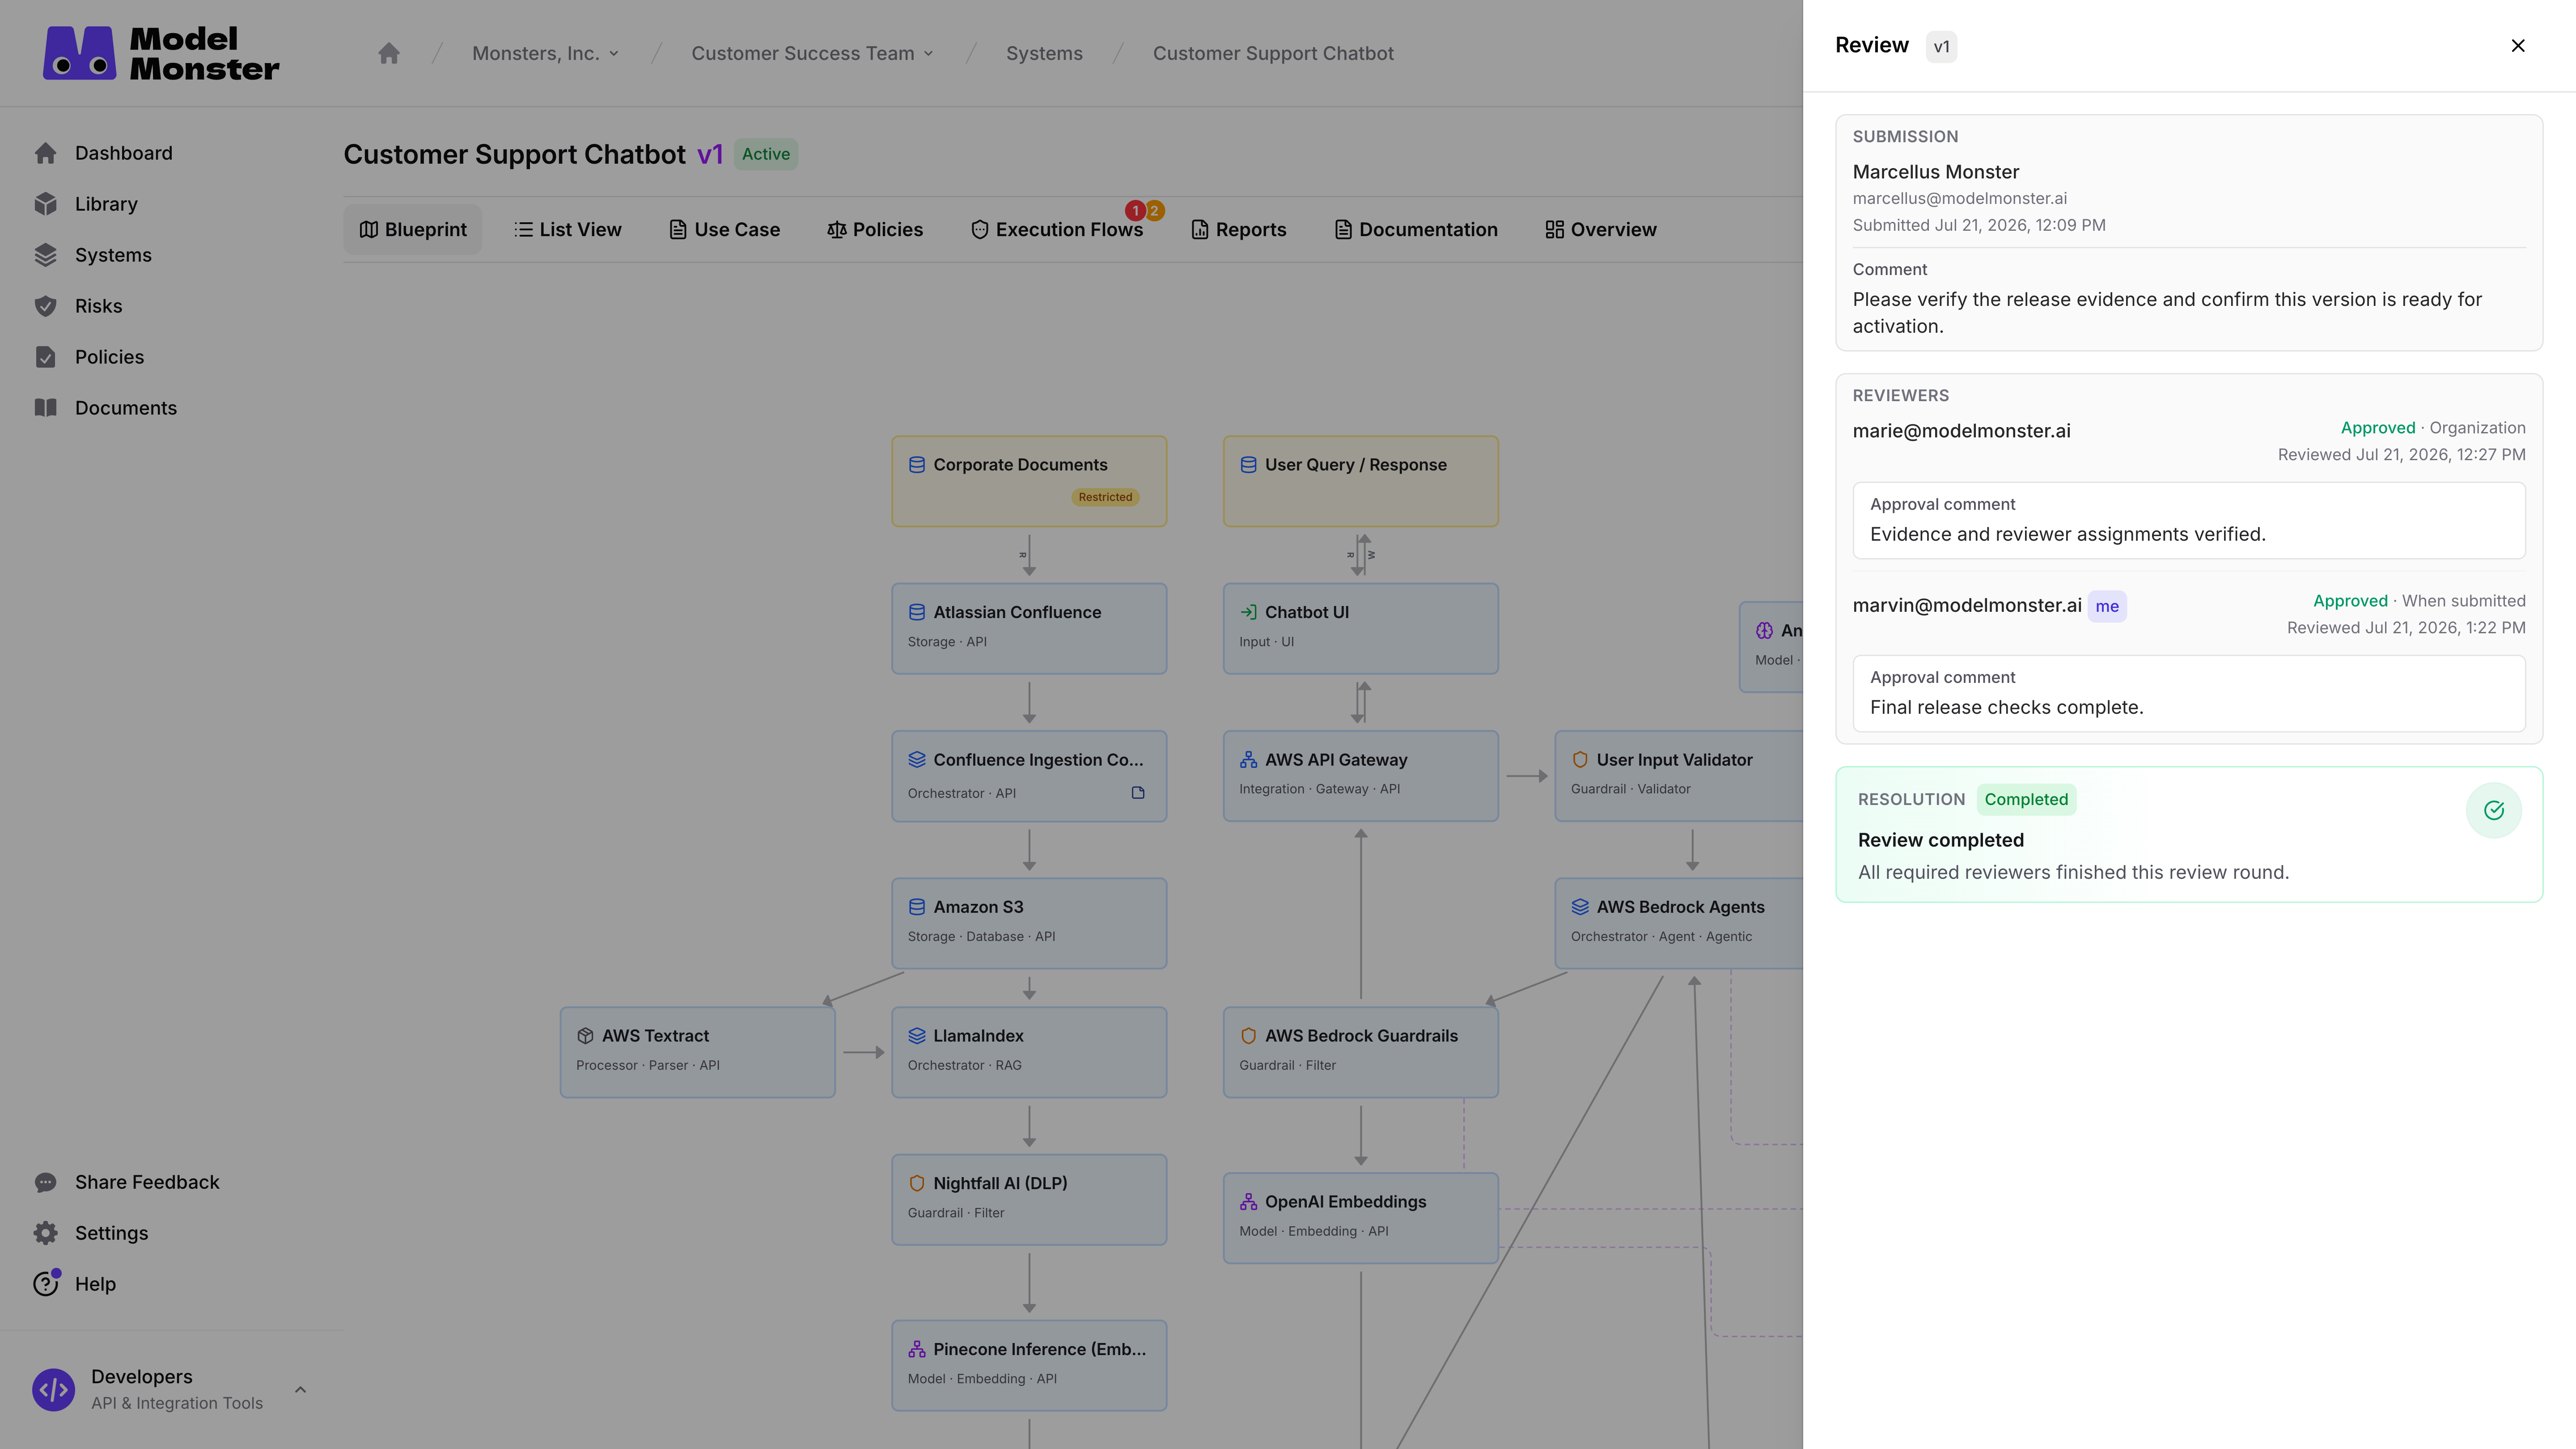Click marie@modelmonster.ai reviewer name

(1962, 431)
